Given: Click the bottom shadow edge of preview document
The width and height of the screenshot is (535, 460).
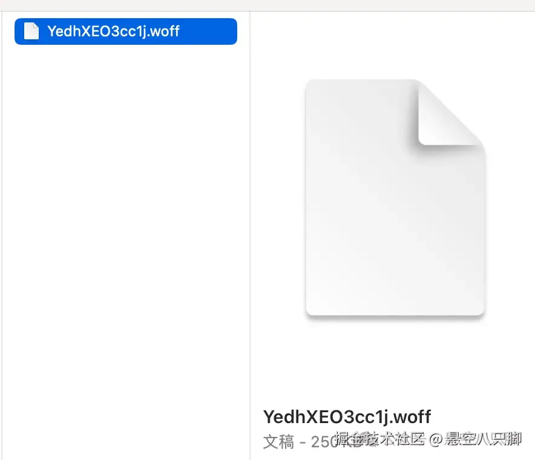Looking at the screenshot, I should pos(395,317).
